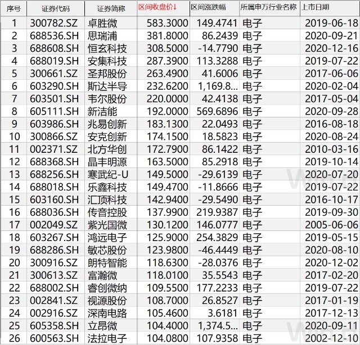Viewport: 360px width, 345px height.
Task: Click listing date 2020-02-04
Action: tap(331, 87)
